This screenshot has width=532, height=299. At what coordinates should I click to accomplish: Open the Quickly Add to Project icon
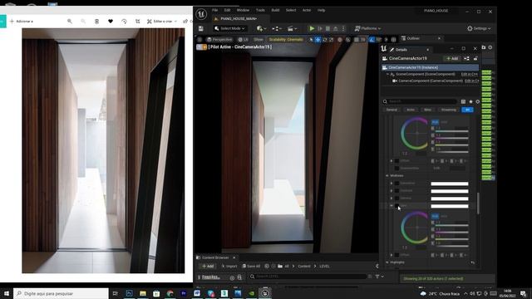(x=260, y=28)
